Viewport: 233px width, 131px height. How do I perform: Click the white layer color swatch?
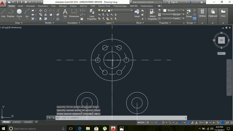pos(109,11)
